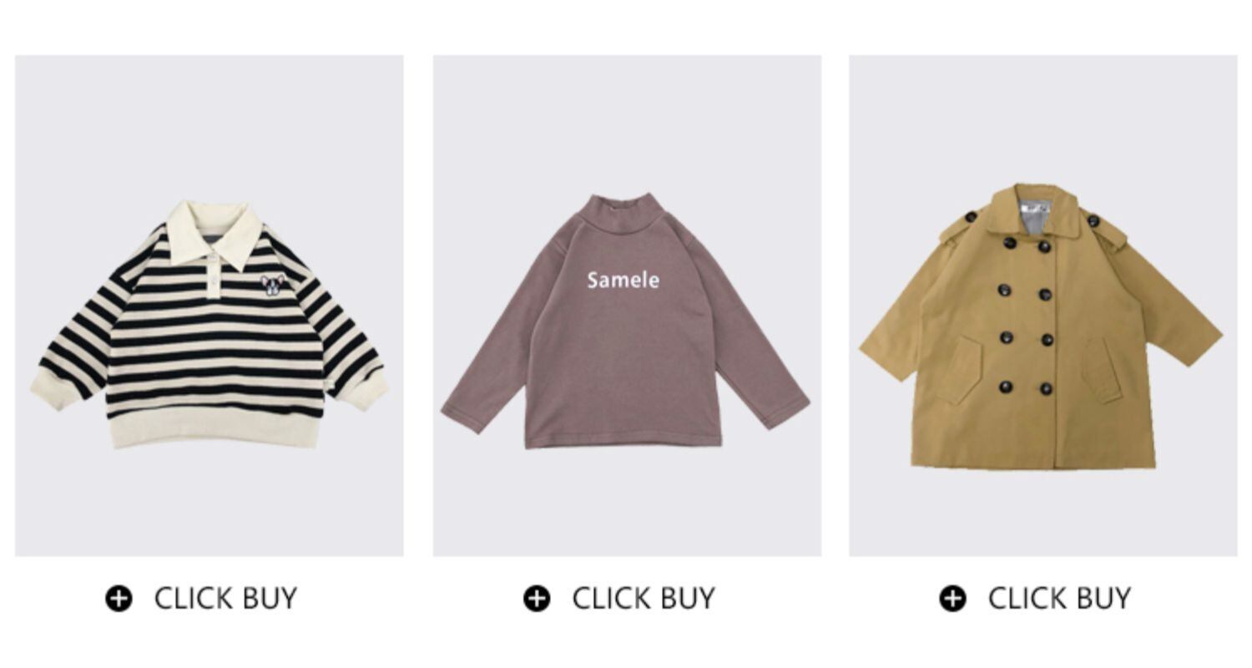Select CLICK BUY under the khaki trench coat
The height and width of the screenshot is (668, 1252).
(x=1059, y=599)
